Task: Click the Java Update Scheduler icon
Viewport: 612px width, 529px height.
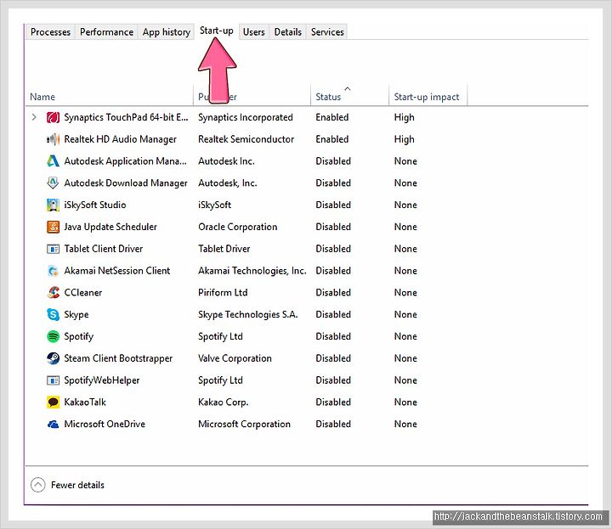Action: tap(53, 227)
